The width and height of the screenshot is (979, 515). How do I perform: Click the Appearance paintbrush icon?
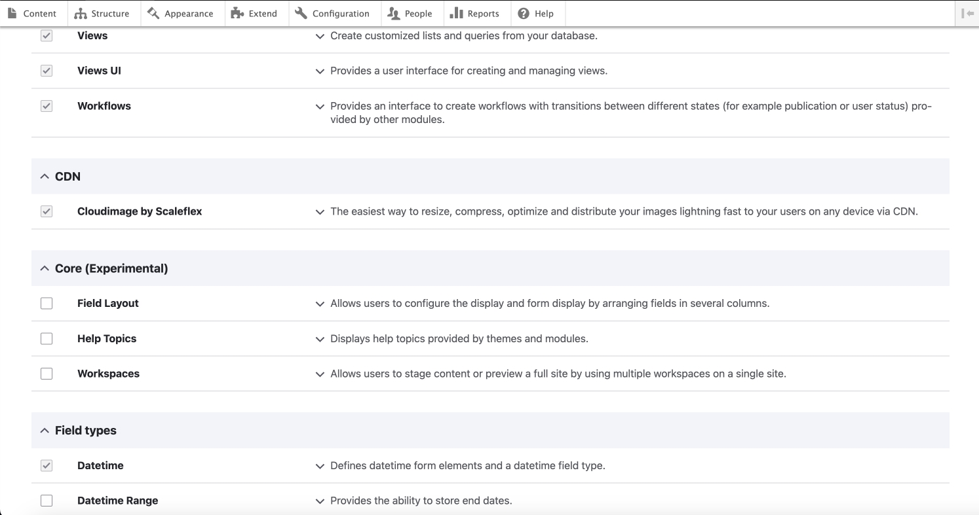[x=153, y=13]
